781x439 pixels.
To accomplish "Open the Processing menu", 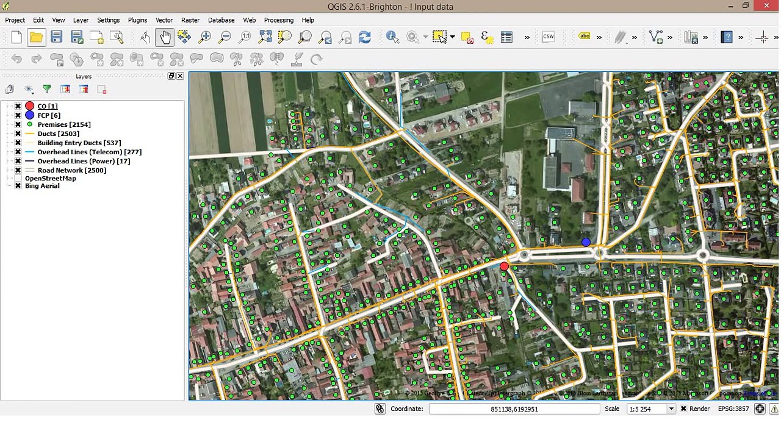I will pyautogui.click(x=279, y=20).
